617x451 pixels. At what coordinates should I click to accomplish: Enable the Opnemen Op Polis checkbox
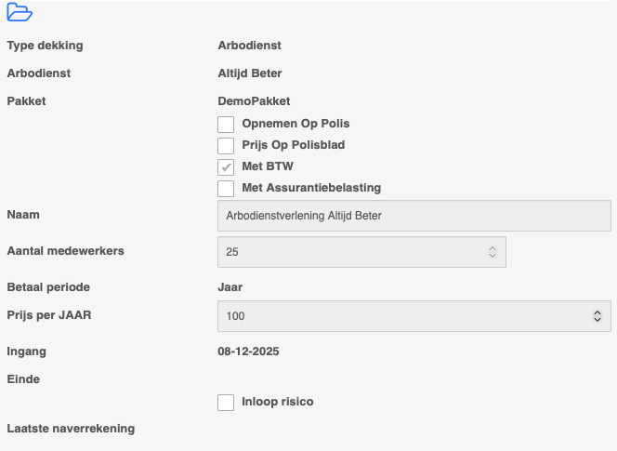pos(226,125)
